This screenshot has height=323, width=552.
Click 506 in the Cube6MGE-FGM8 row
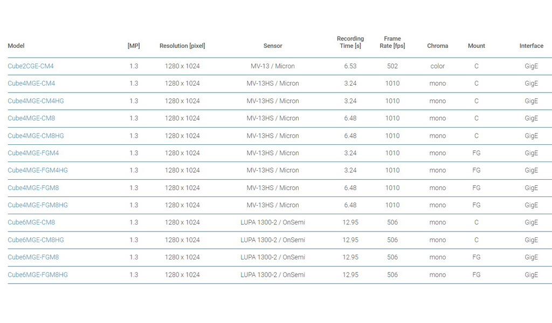point(392,257)
